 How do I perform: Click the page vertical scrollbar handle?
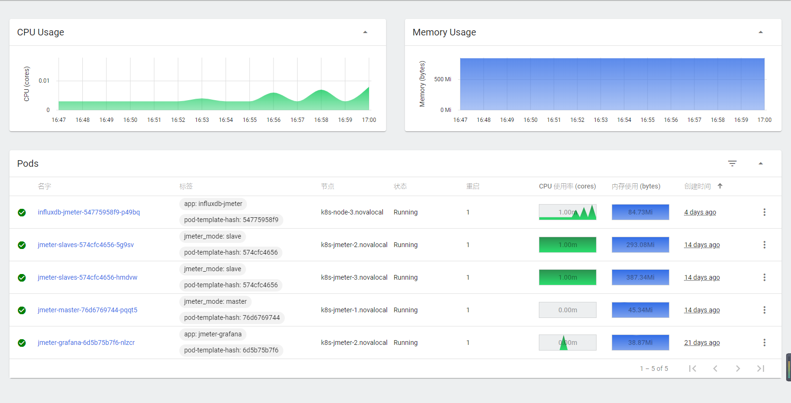789,367
